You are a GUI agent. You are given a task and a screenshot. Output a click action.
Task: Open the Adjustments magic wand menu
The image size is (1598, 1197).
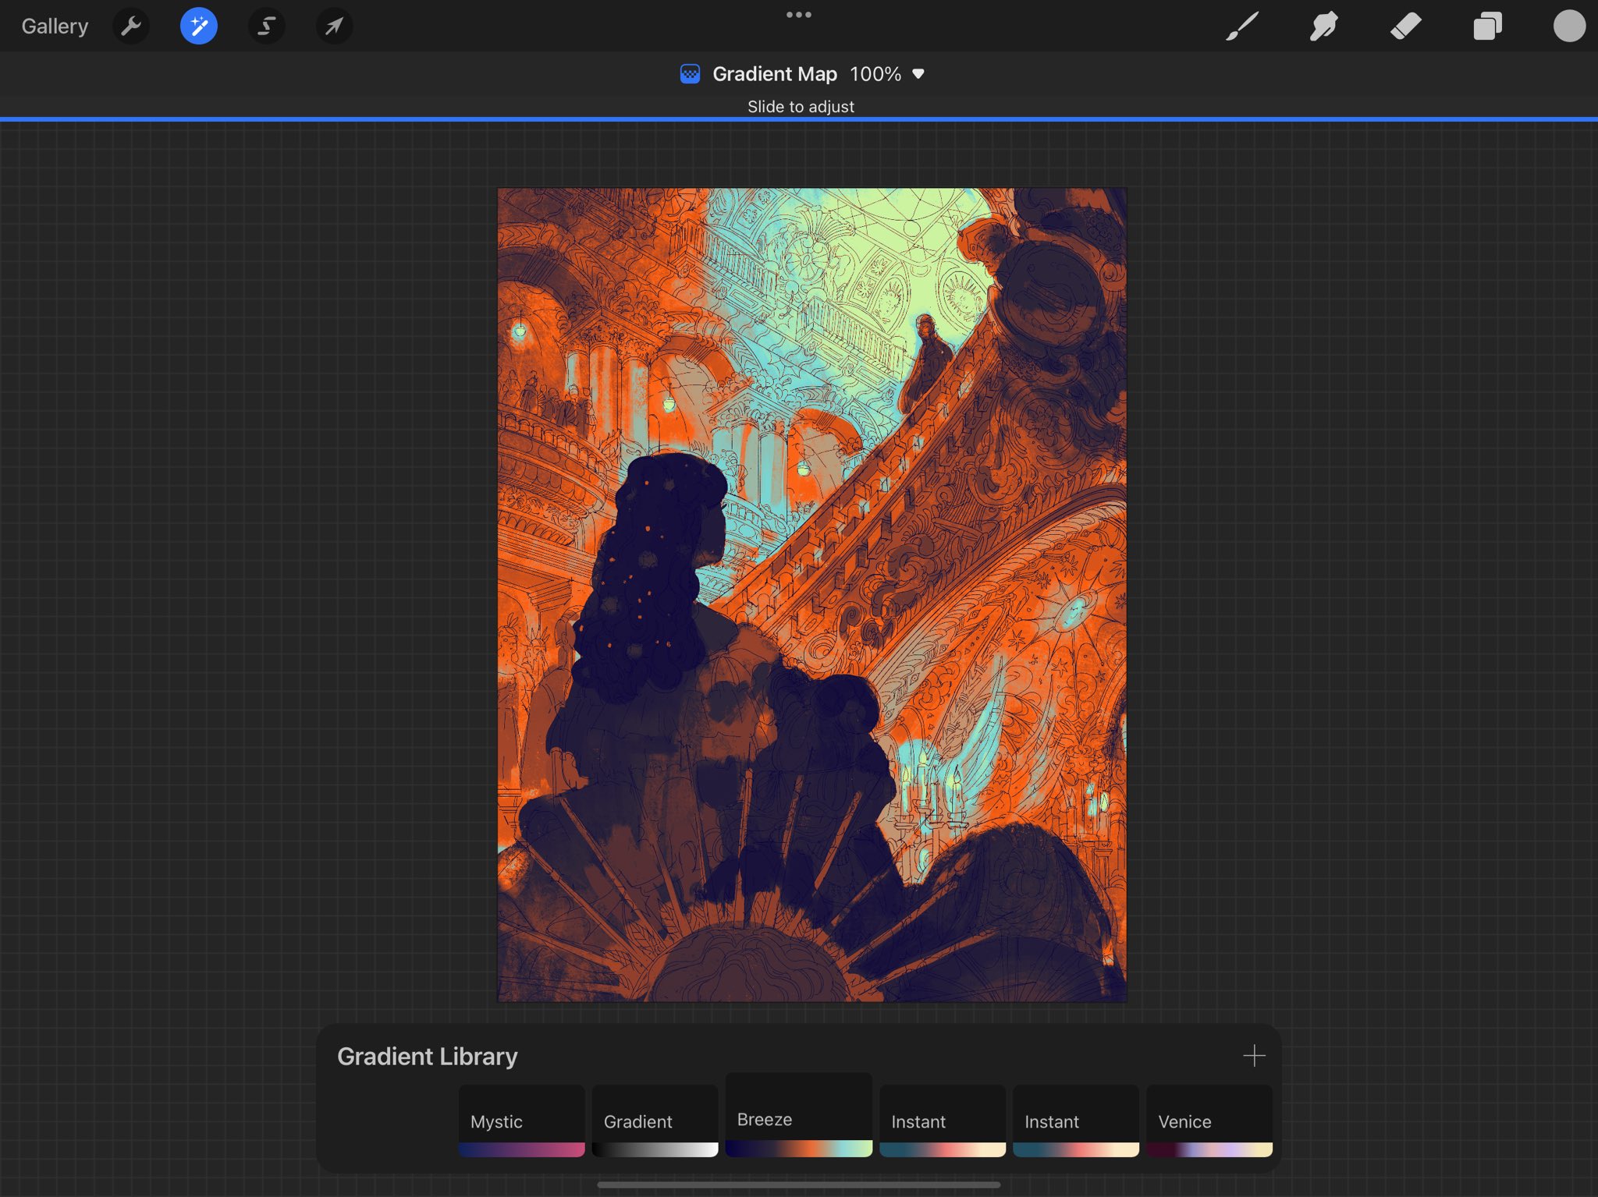pyautogui.click(x=199, y=27)
